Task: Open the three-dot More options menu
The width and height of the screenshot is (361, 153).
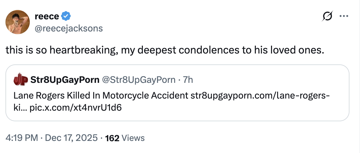Action: (344, 16)
